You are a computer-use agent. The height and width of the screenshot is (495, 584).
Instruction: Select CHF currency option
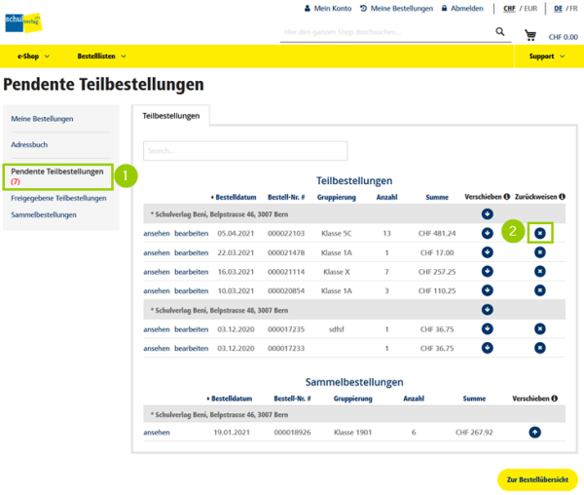(x=509, y=8)
